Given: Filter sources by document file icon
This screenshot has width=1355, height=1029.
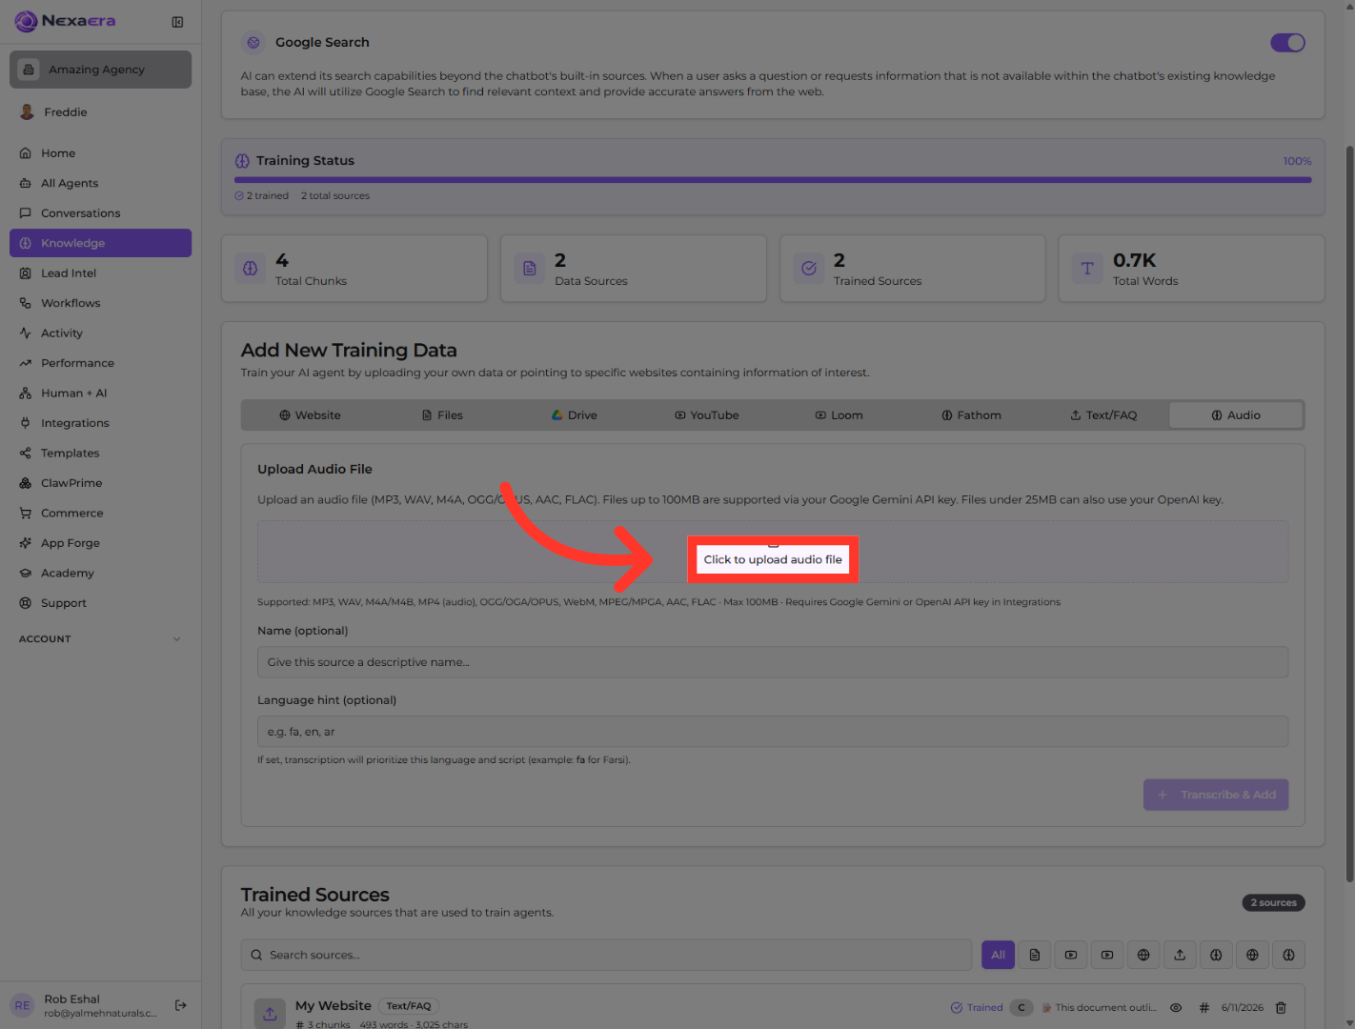Looking at the screenshot, I should [x=1035, y=955].
